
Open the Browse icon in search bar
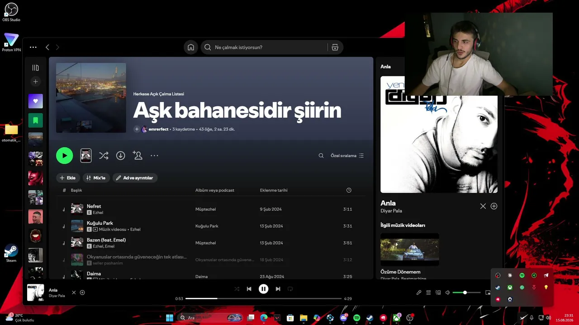pyautogui.click(x=335, y=47)
